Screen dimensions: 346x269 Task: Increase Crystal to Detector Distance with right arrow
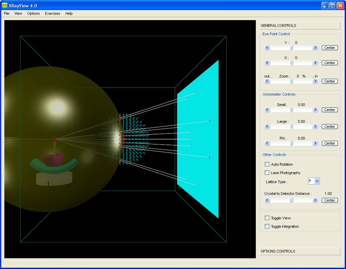click(x=315, y=200)
